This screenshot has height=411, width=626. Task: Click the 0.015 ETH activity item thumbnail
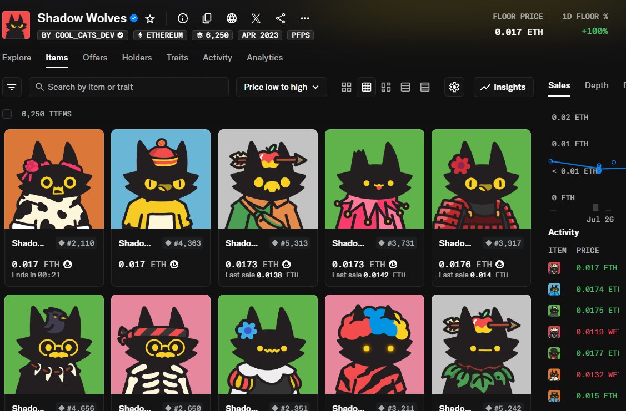tap(554, 396)
